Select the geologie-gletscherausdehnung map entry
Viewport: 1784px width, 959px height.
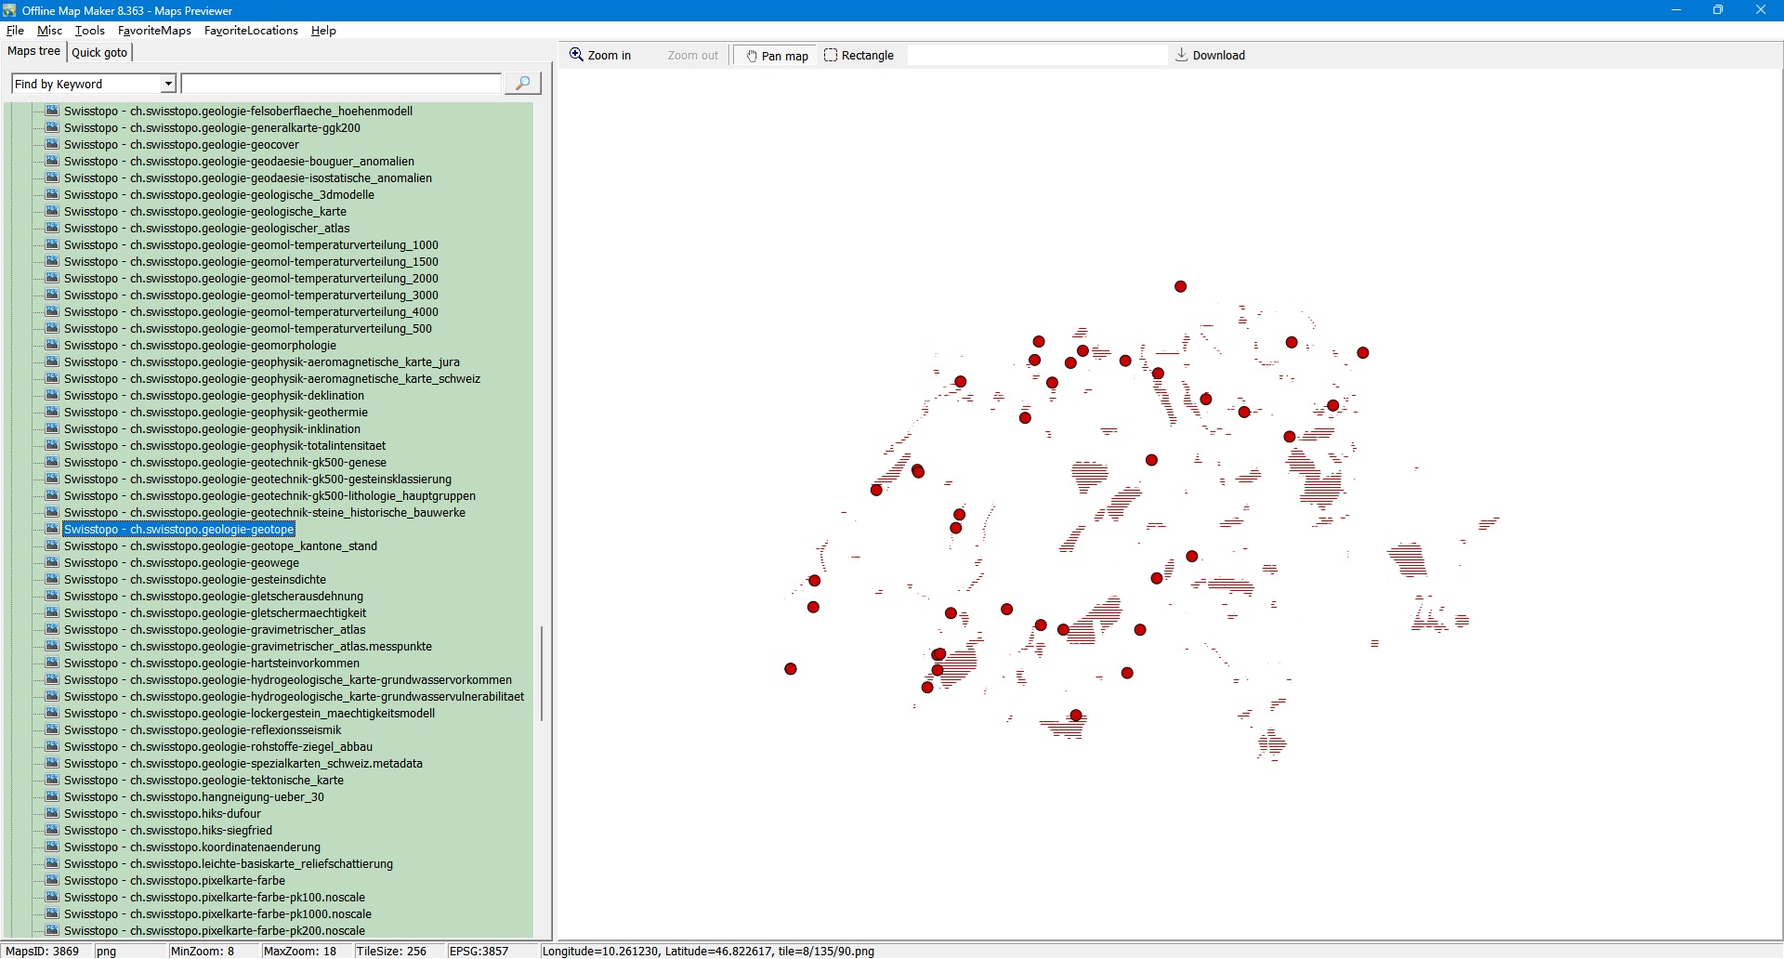pyautogui.click(x=213, y=597)
